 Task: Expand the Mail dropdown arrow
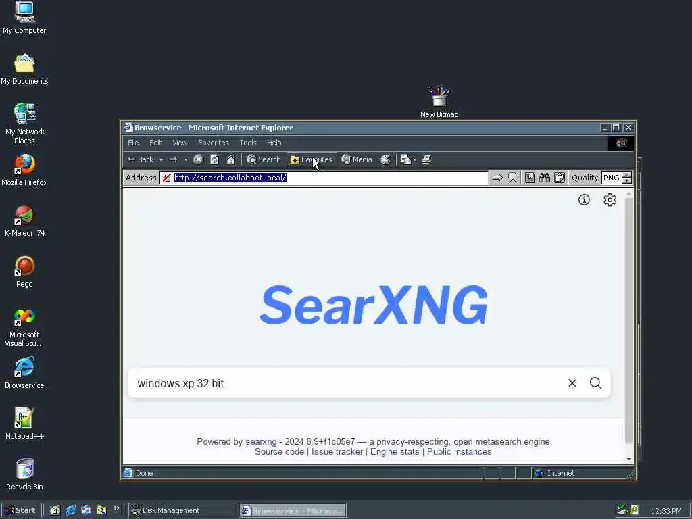[414, 159]
